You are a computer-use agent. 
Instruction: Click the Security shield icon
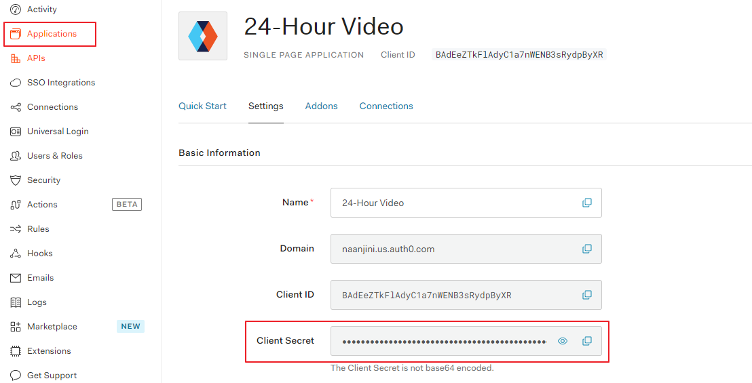pyautogui.click(x=16, y=180)
